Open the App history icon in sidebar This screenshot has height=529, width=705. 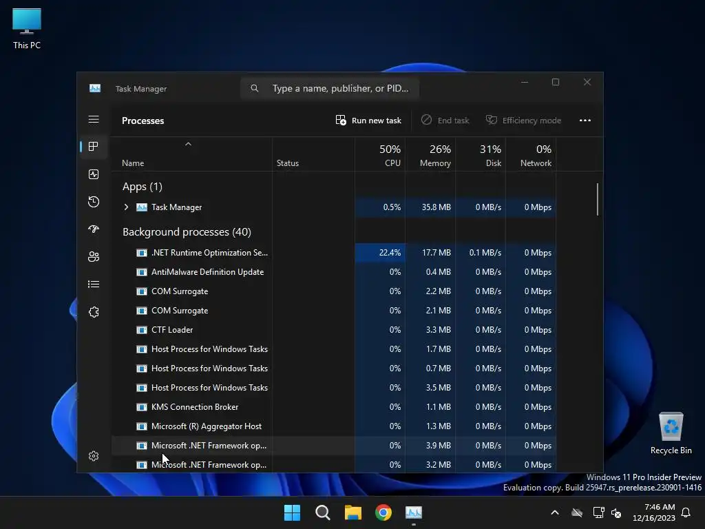pos(94,202)
